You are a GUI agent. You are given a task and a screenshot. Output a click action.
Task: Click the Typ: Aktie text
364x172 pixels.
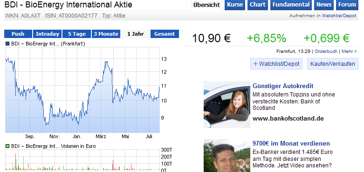pos(114,16)
